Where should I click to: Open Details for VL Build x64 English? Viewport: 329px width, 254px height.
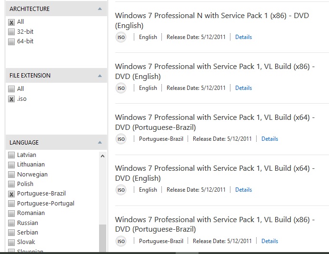click(x=243, y=190)
